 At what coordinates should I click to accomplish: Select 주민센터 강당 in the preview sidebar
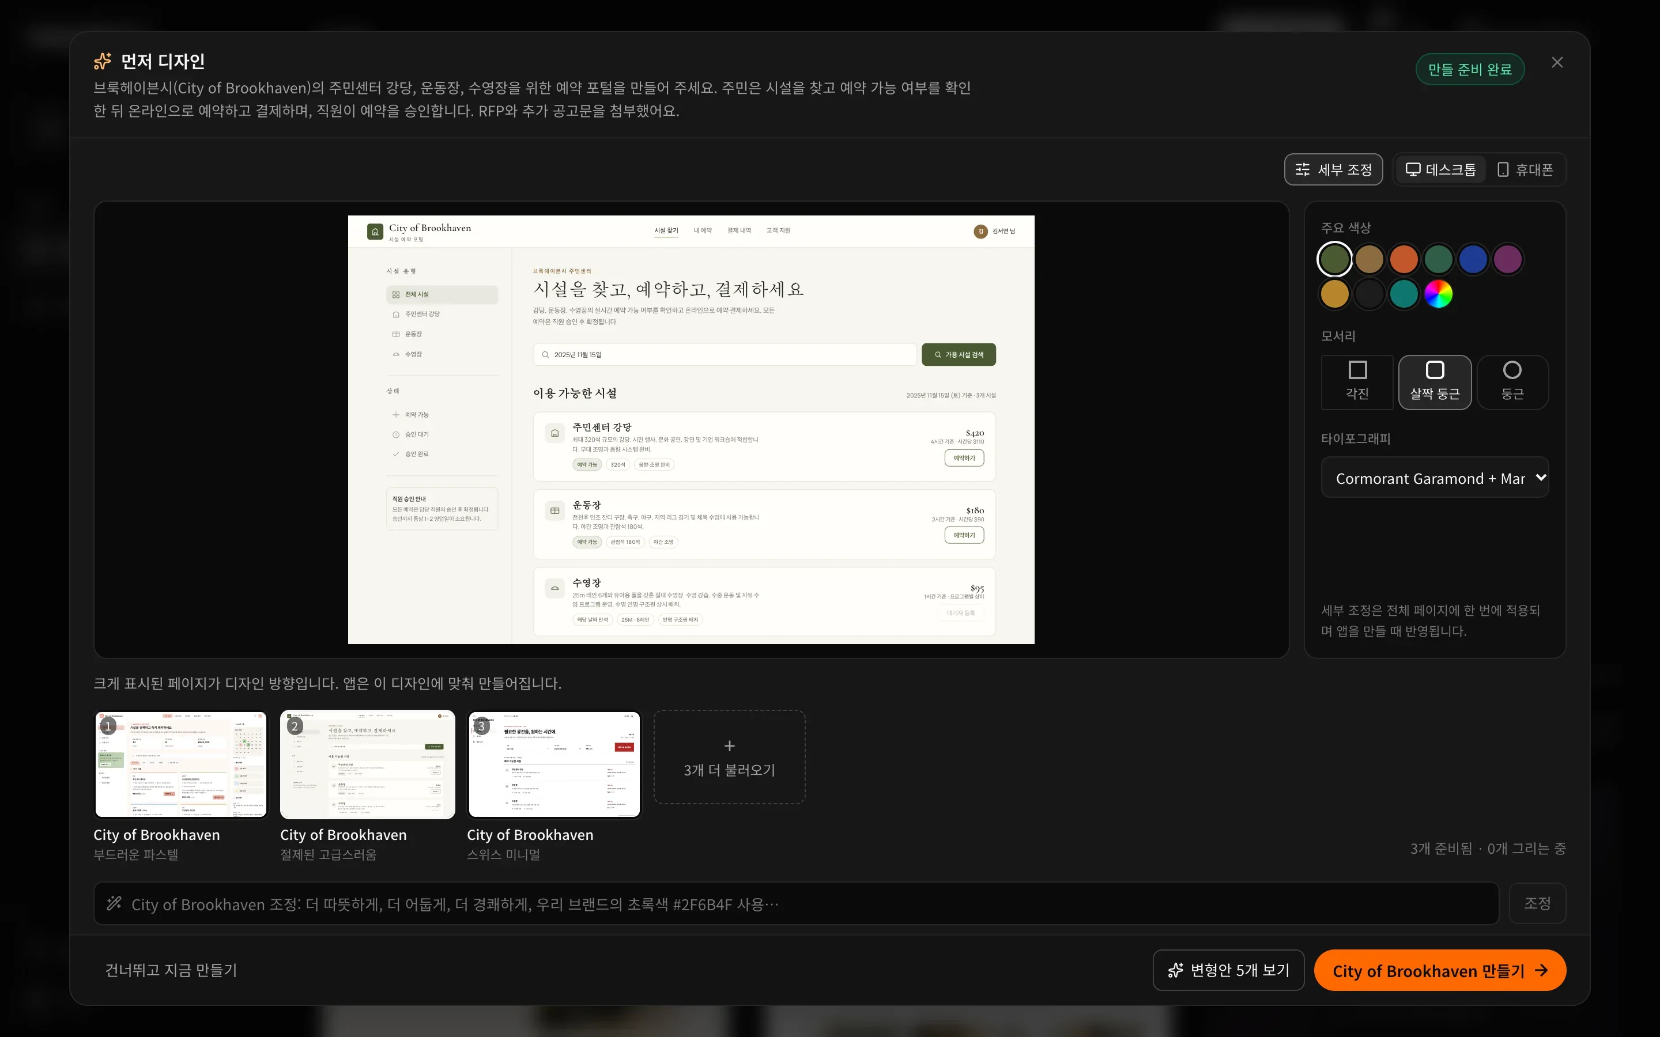pos(442,314)
